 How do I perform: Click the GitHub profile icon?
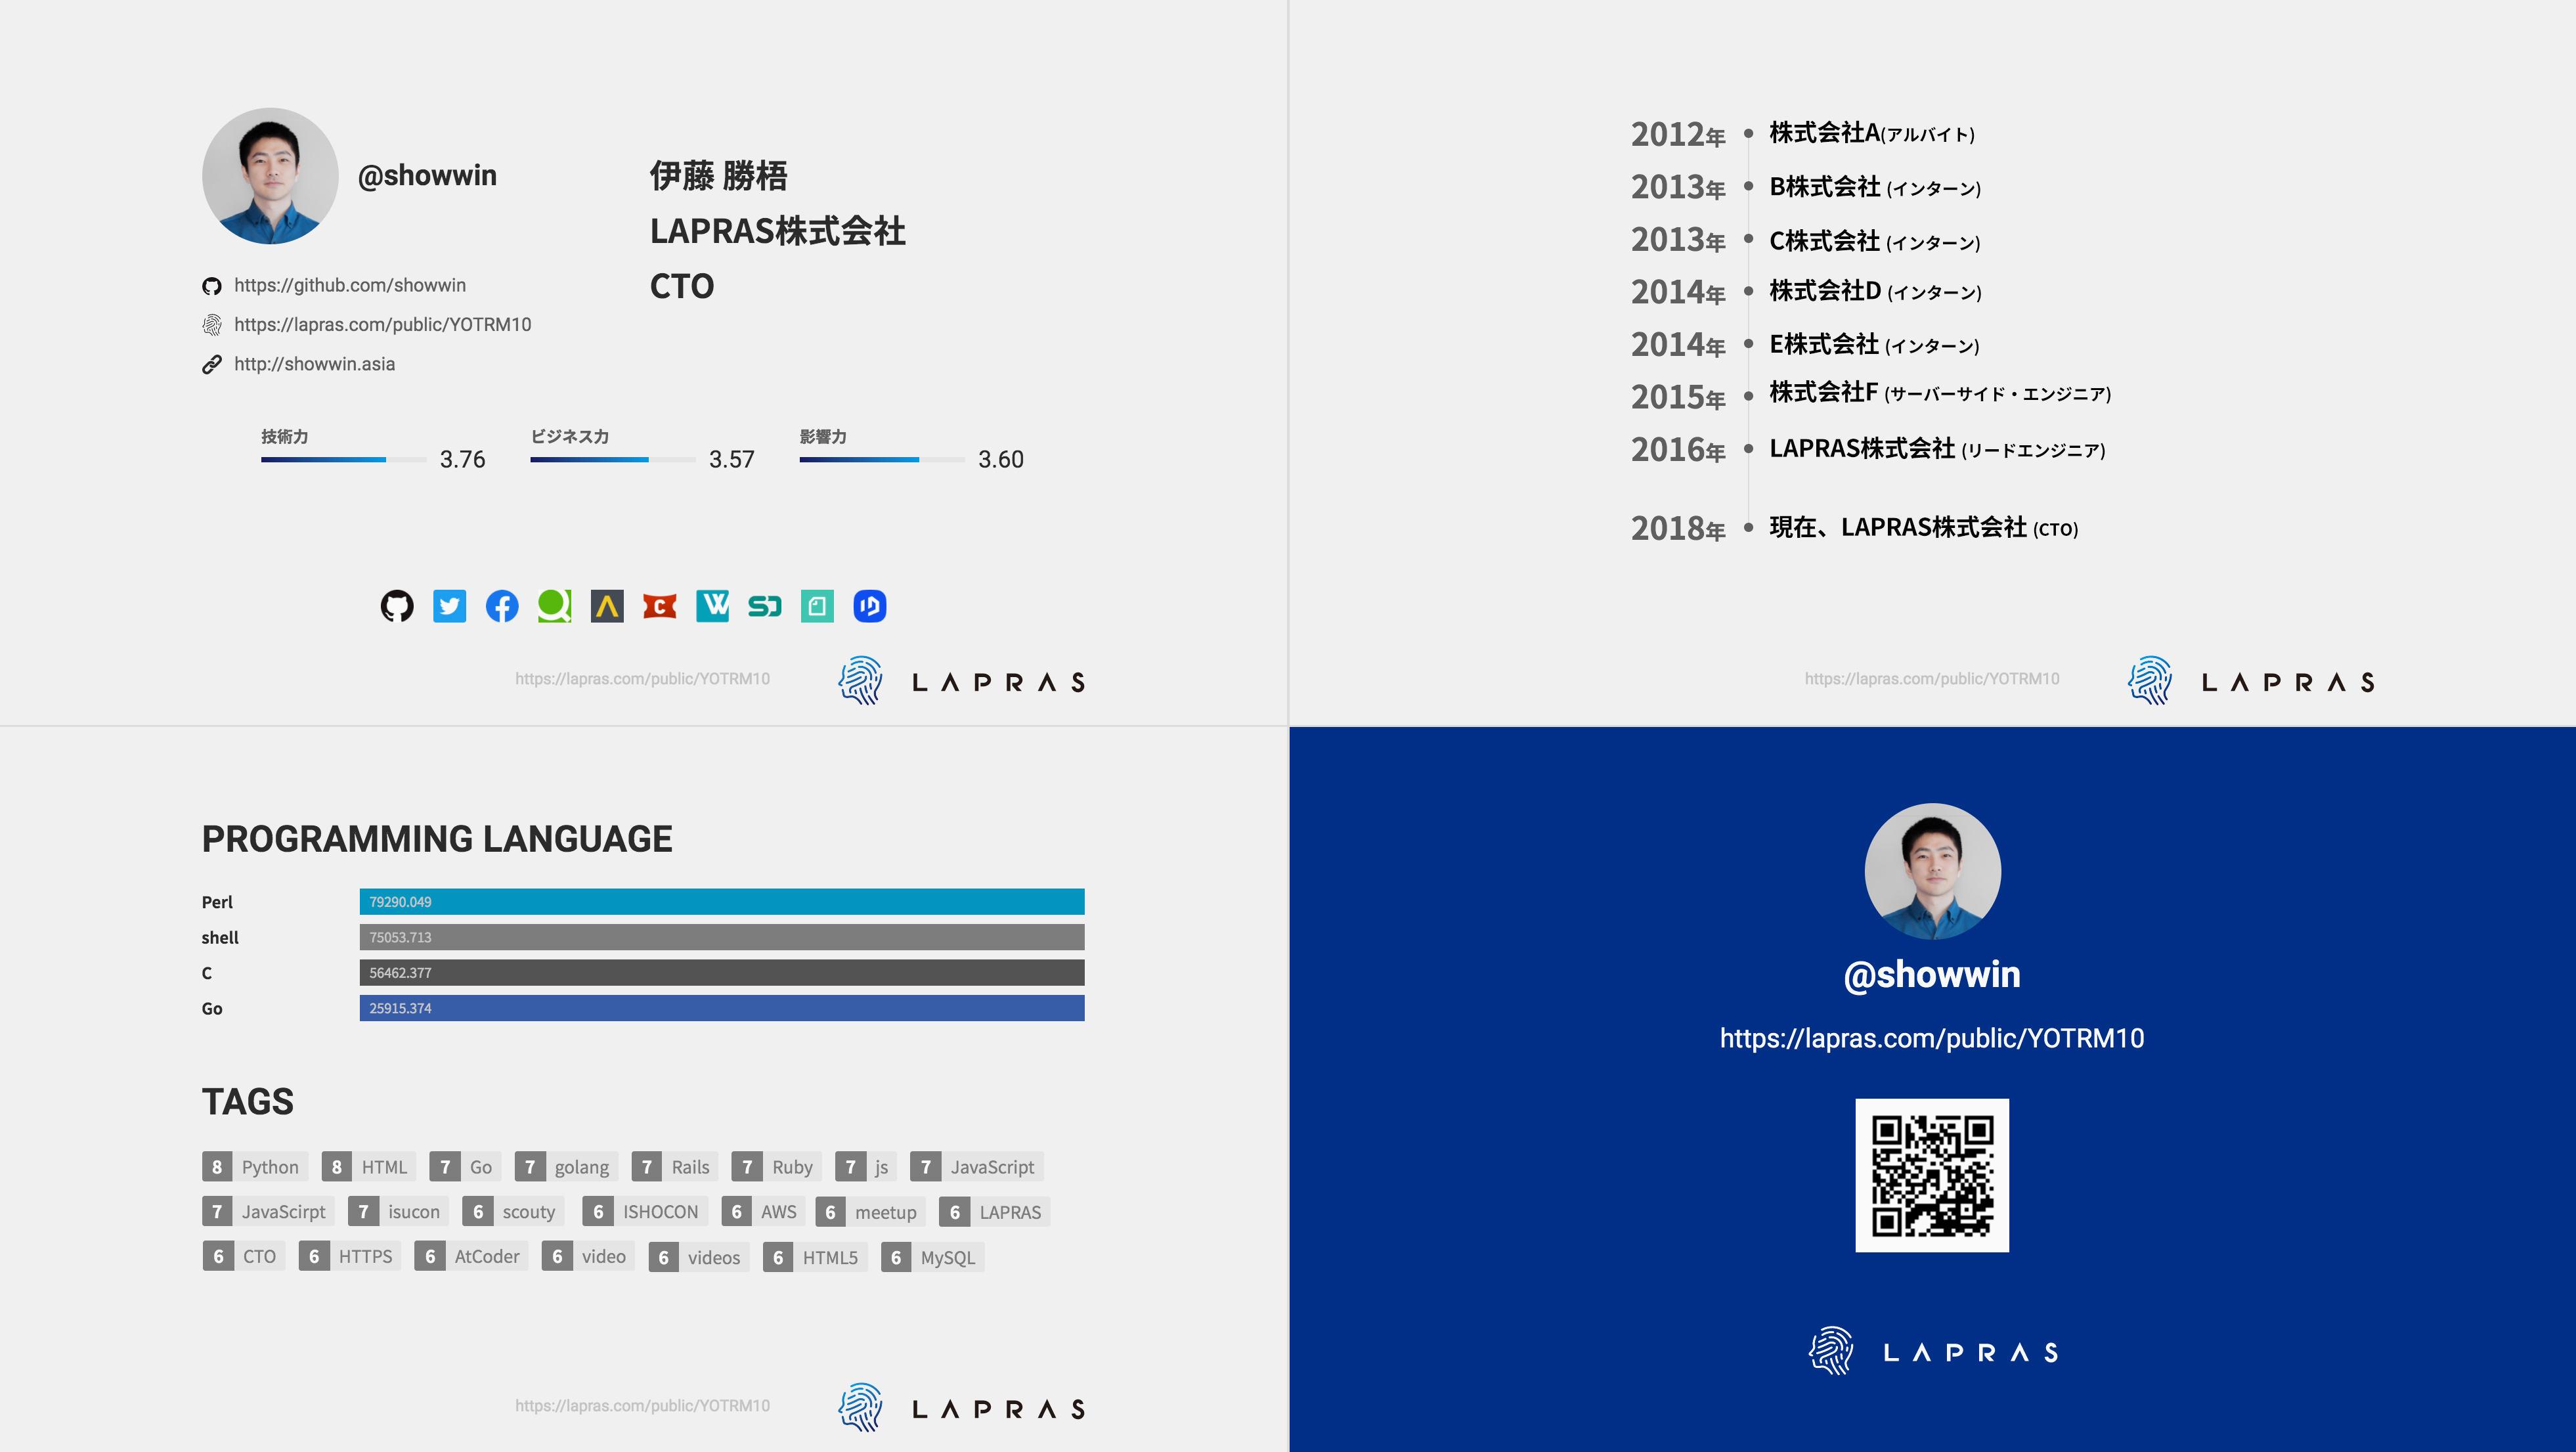pos(397,608)
